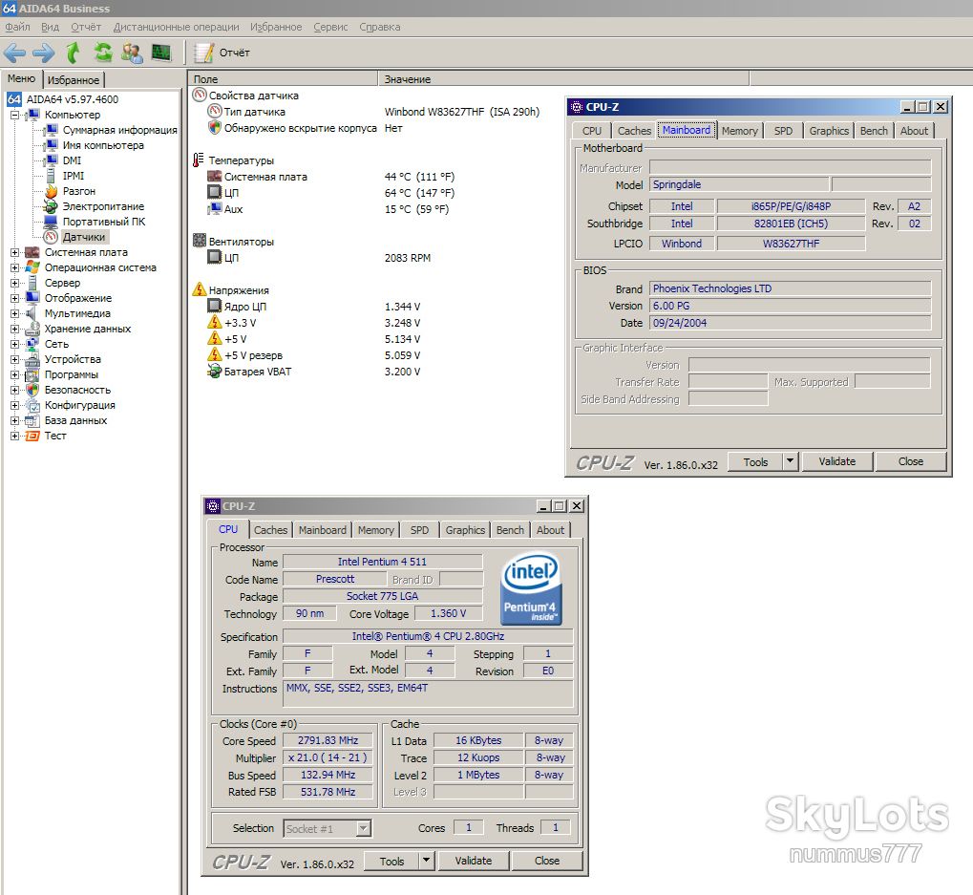Open Электропитание in the tree
Image resolution: width=973 pixels, height=895 pixels.
click(103, 206)
